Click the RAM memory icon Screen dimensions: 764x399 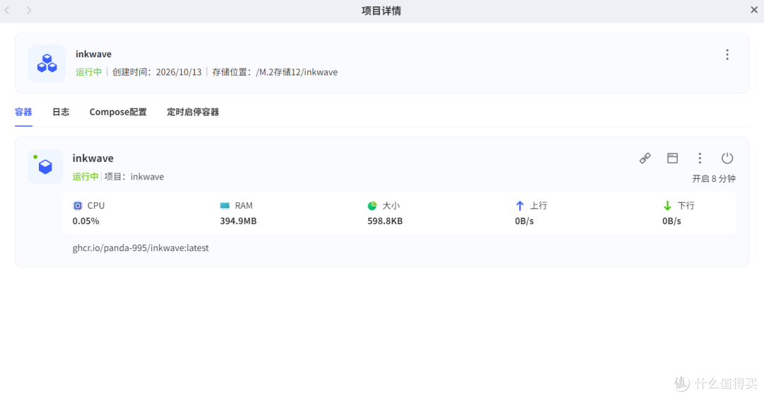click(225, 206)
